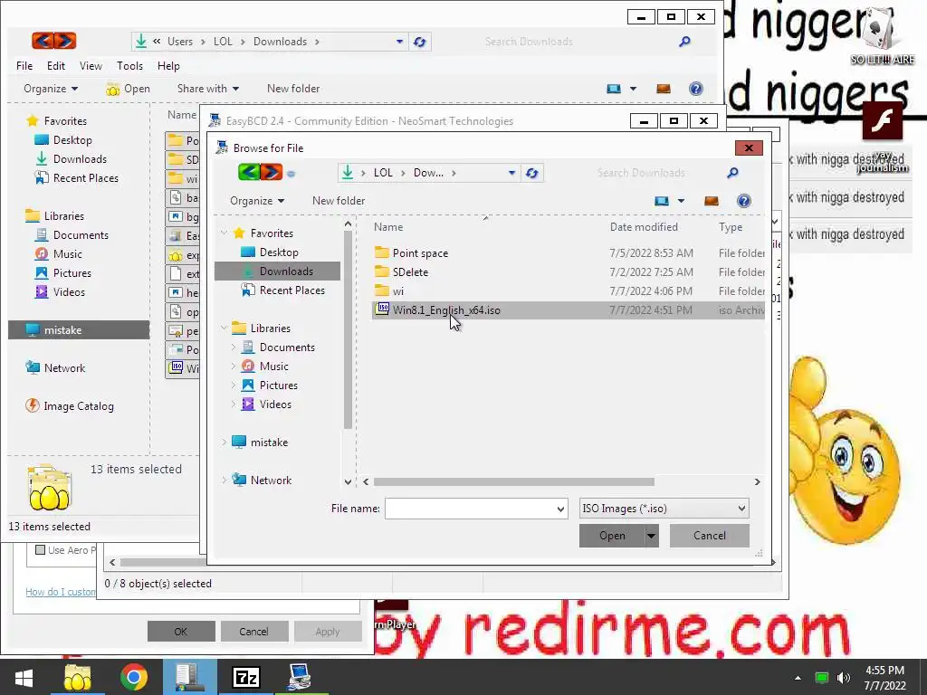This screenshot has height=695, width=927.
Task: Refresh Explorer window address bar
Action: coord(420,42)
